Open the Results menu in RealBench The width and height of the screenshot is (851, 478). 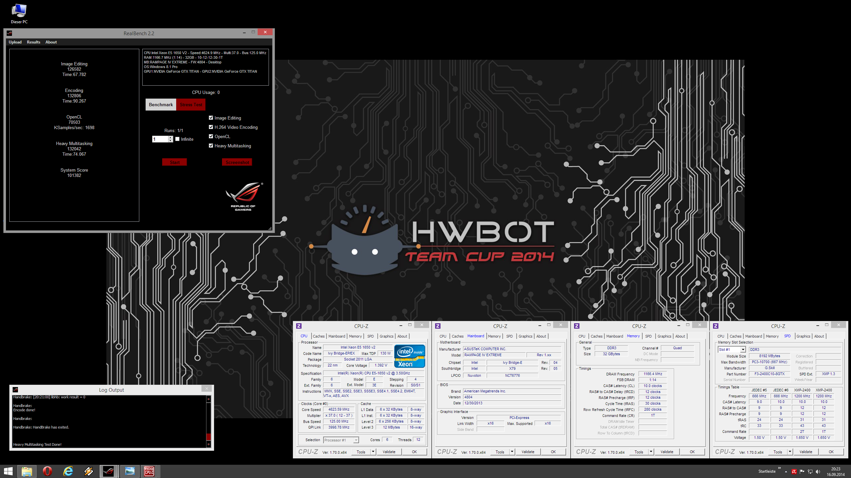(34, 42)
